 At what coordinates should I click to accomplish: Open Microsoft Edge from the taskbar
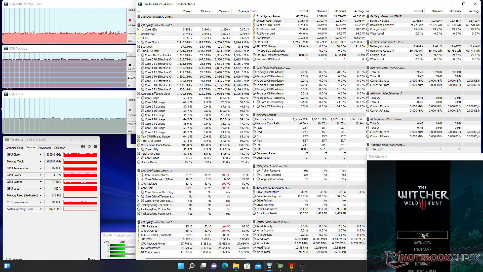click(225, 266)
